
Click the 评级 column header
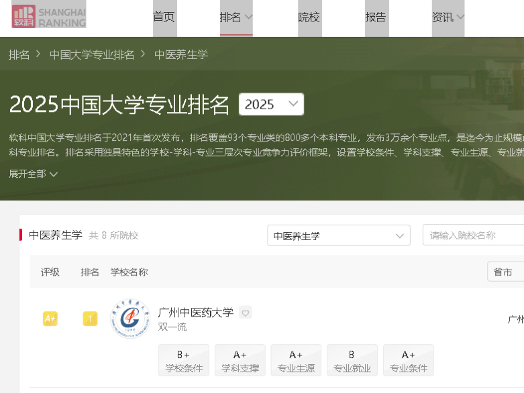pyautogui.click(x=50, y=272)
